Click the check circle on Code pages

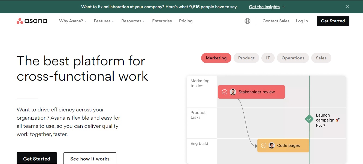(x=264, y=145)
